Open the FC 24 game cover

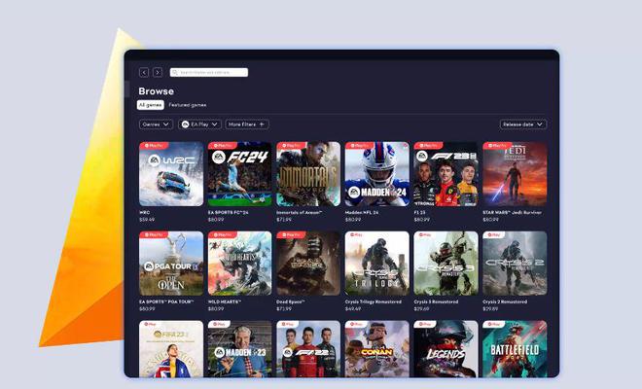tap(240, 174)
